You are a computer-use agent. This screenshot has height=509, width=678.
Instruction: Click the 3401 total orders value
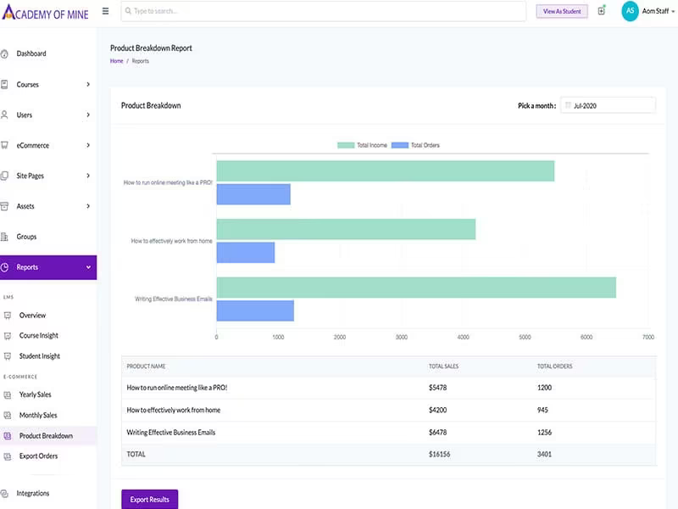coord(544,454)
